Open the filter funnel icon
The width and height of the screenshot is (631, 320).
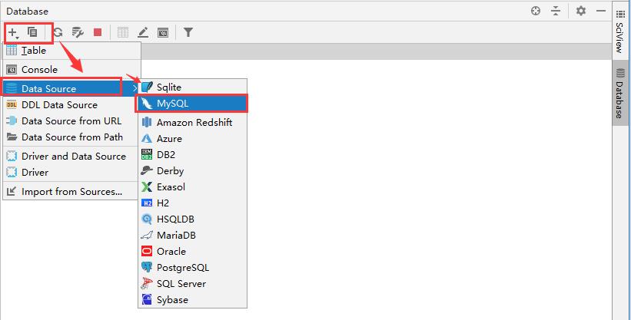(188, 32)
